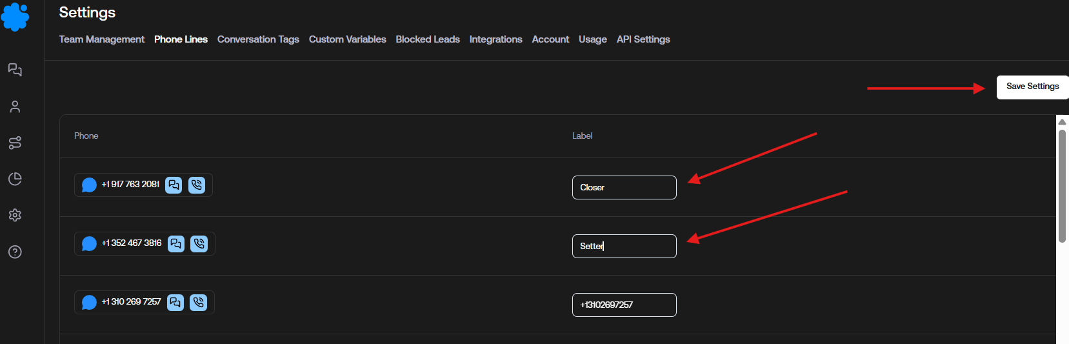The height and width of the screenshot is (344, 1069).
Task: Click the phone number +1 352 467 3816
Action: [132, 243]
